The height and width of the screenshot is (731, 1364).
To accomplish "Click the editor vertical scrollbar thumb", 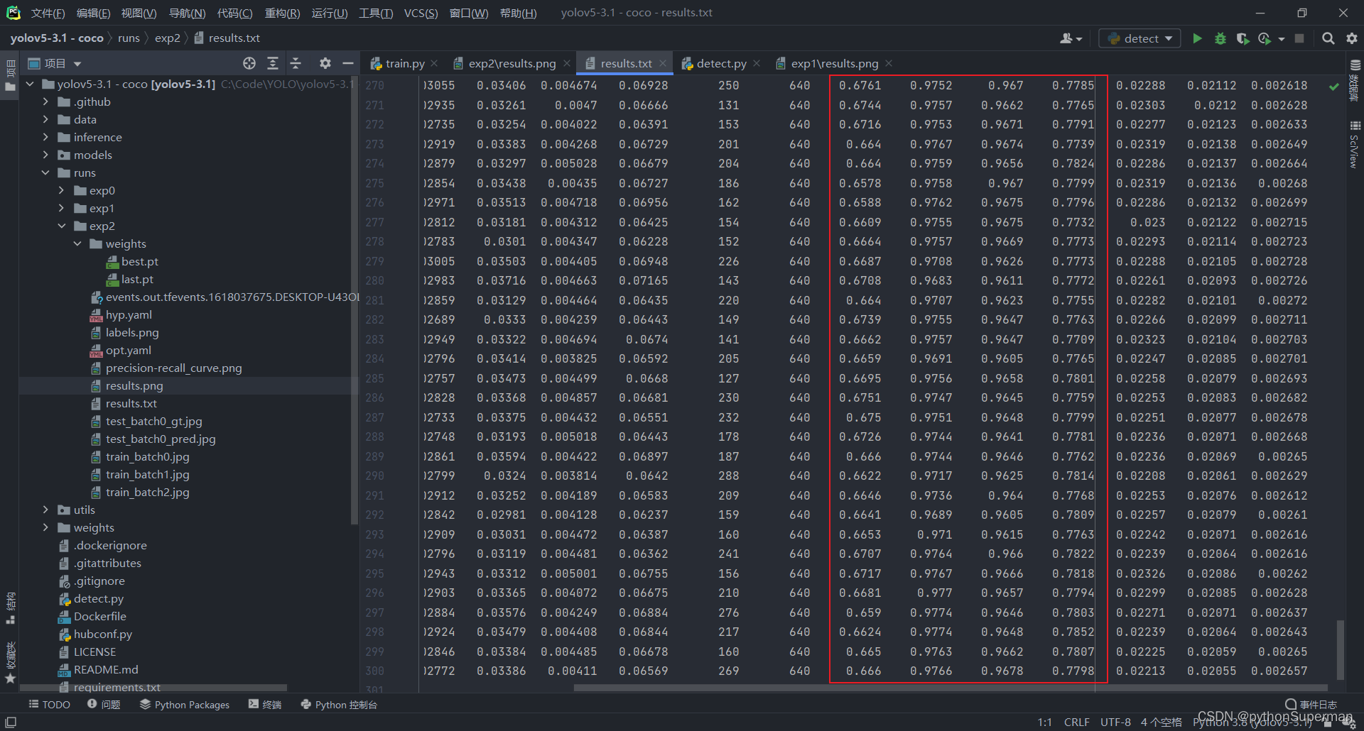I will click(x=1341, y=649).
